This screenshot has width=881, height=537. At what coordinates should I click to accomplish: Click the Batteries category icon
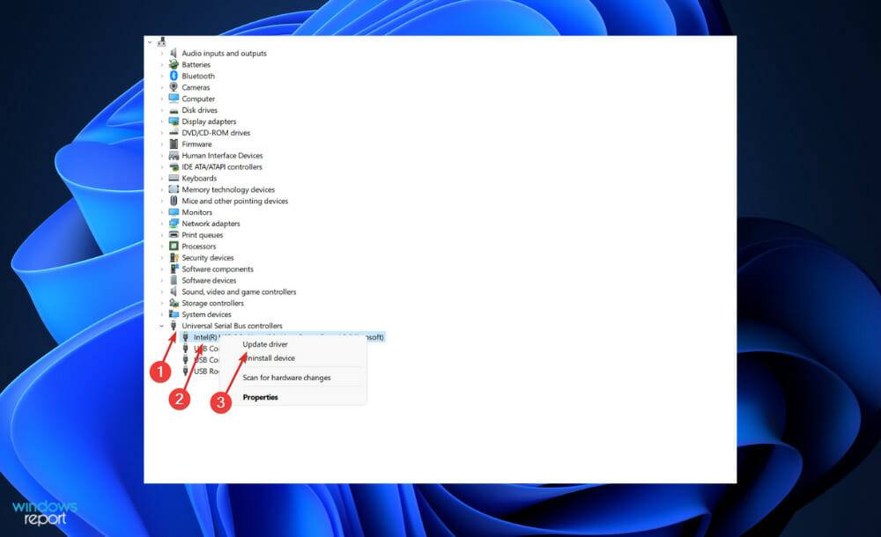174,64
